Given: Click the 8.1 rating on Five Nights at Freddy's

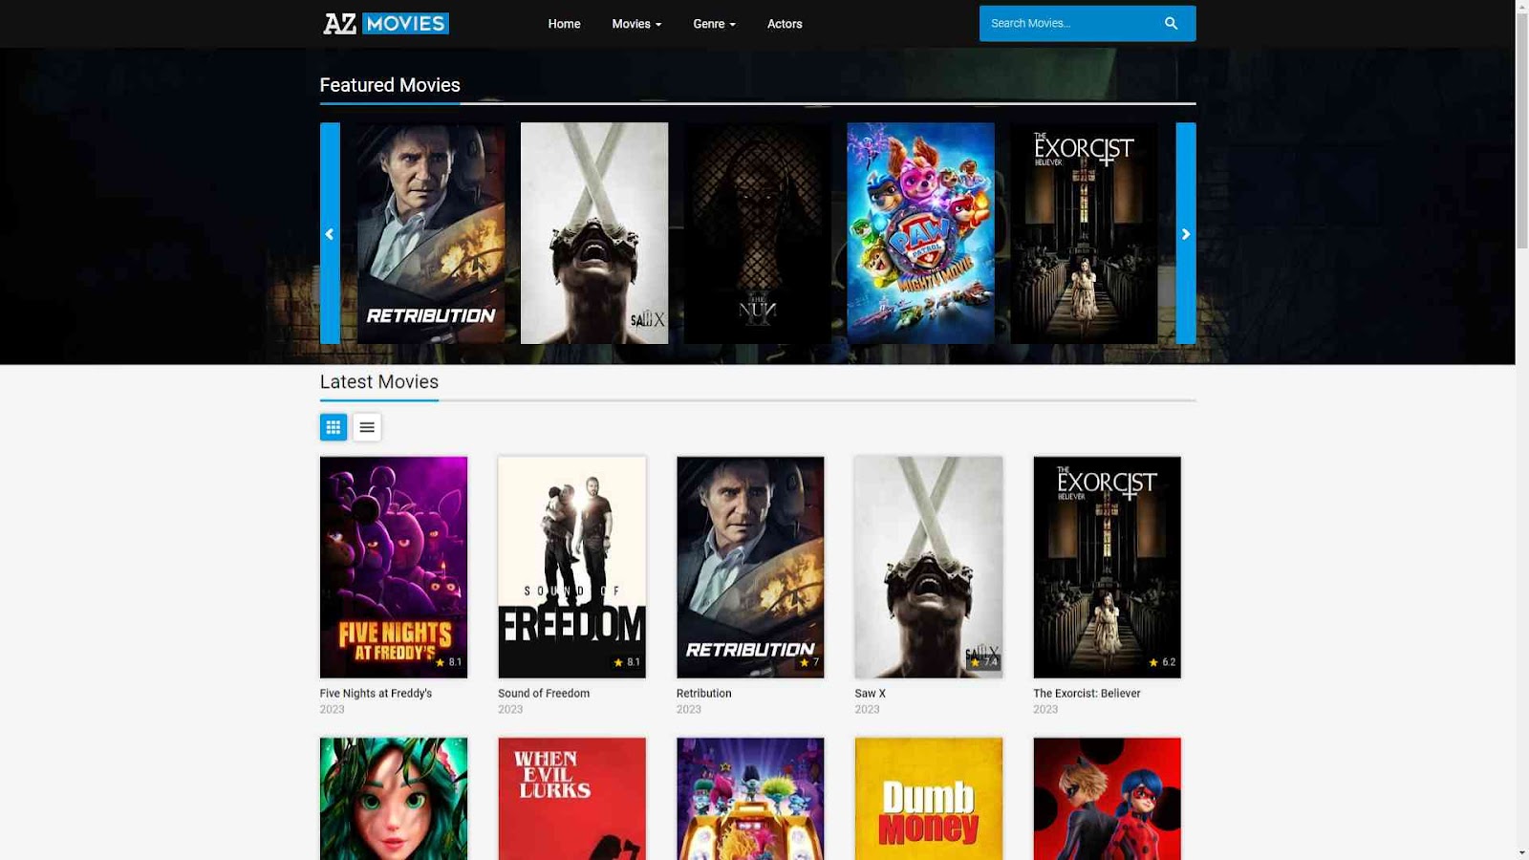Looking at the screenshot, I should pyautogui.click(x=449, y=662).
